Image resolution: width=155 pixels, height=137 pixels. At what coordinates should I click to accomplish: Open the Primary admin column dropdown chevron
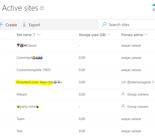point(146,35)
